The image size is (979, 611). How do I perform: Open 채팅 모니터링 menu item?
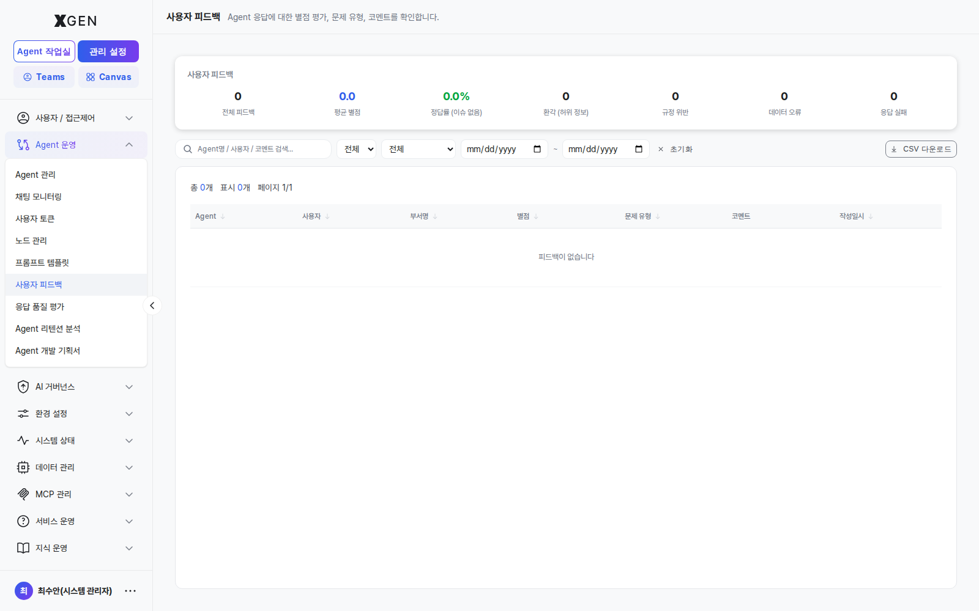coord(76,197)
